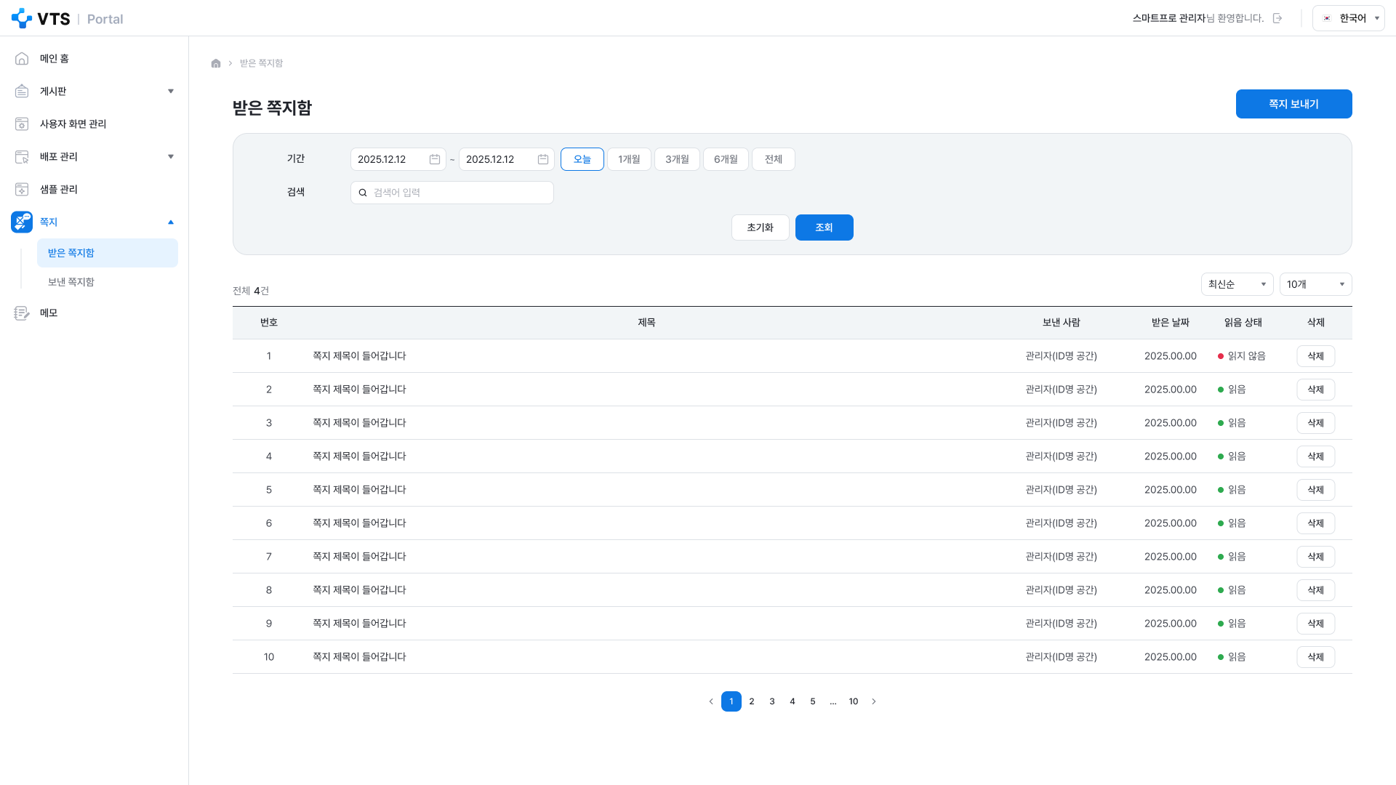
Task: Click the 메모 note icon in sidebar
Action: [x=22, y=313]
